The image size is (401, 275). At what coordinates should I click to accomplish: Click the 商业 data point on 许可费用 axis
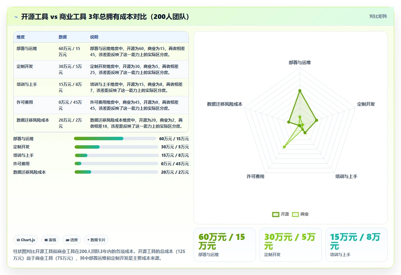click(x=284, y=147)
